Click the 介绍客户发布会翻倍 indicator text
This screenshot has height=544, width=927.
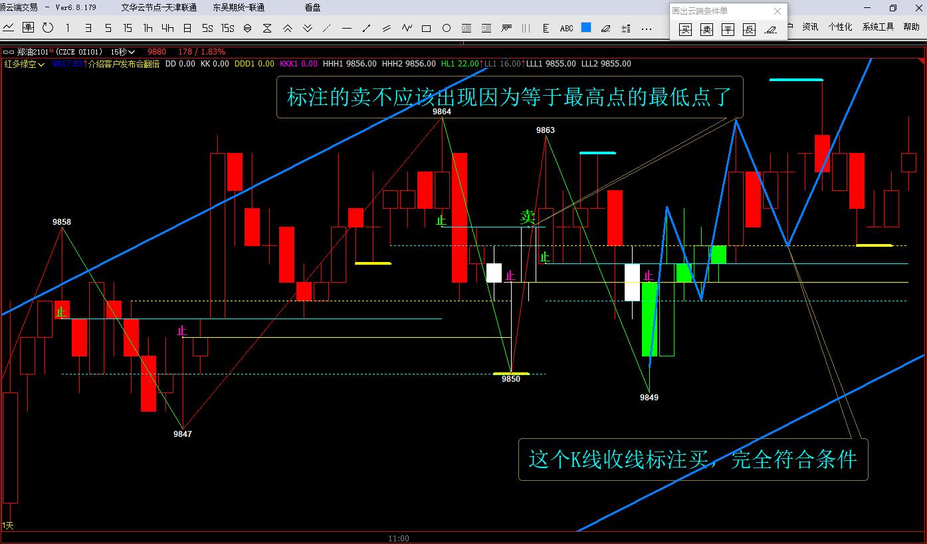pos(124,64)
